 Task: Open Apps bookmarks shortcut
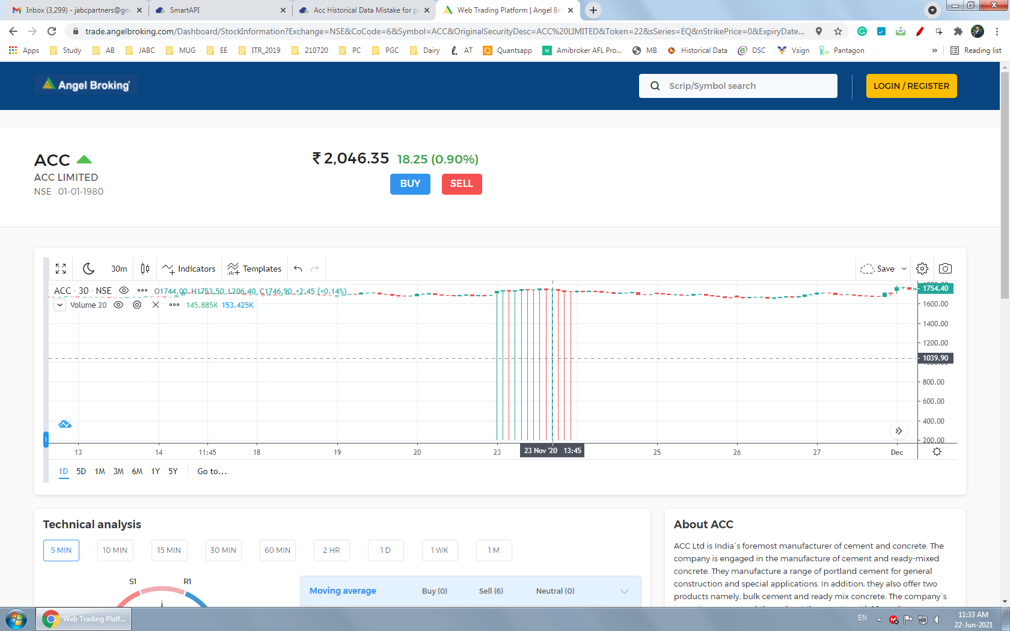24,50
